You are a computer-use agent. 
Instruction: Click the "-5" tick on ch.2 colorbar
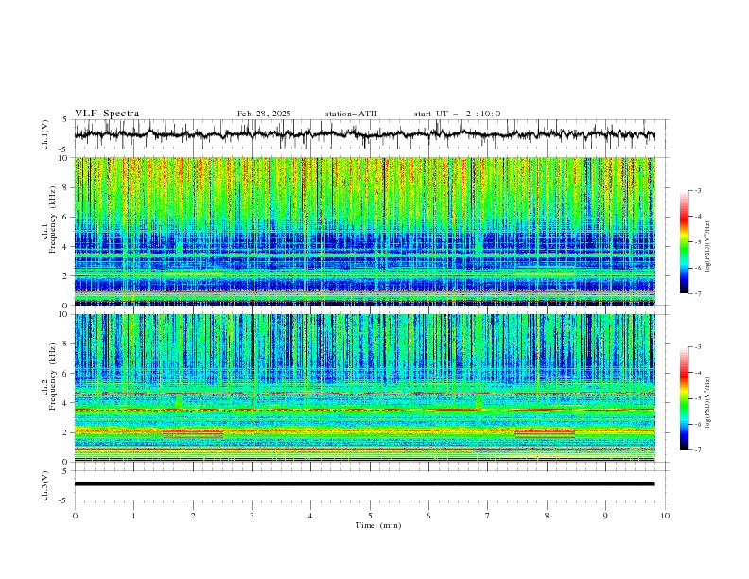point(697,398)
